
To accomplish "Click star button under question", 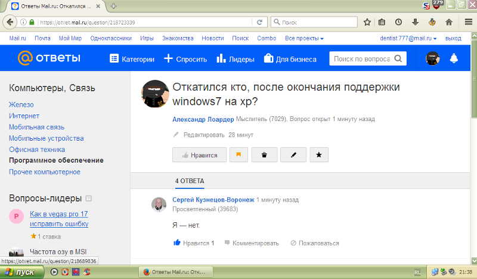I will coord(319,155).
